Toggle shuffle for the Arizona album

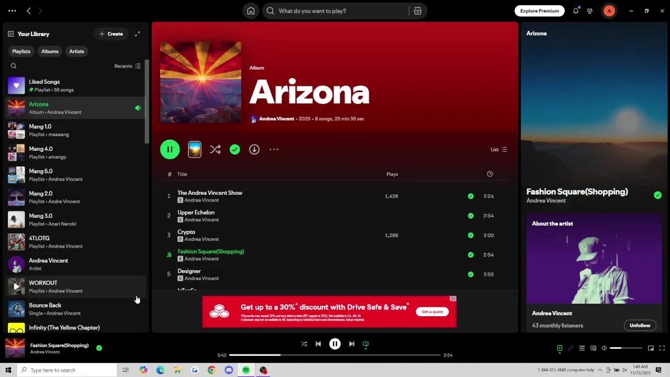[x=215, y=150]
